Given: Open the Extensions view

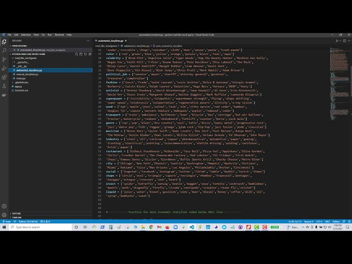Looking at the screenshot, I should pyautogui.click(x=4, y=77).
